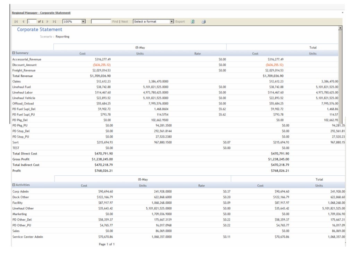355x275 pixels.
Task: Go to the first report page
Action: [16, 22]
